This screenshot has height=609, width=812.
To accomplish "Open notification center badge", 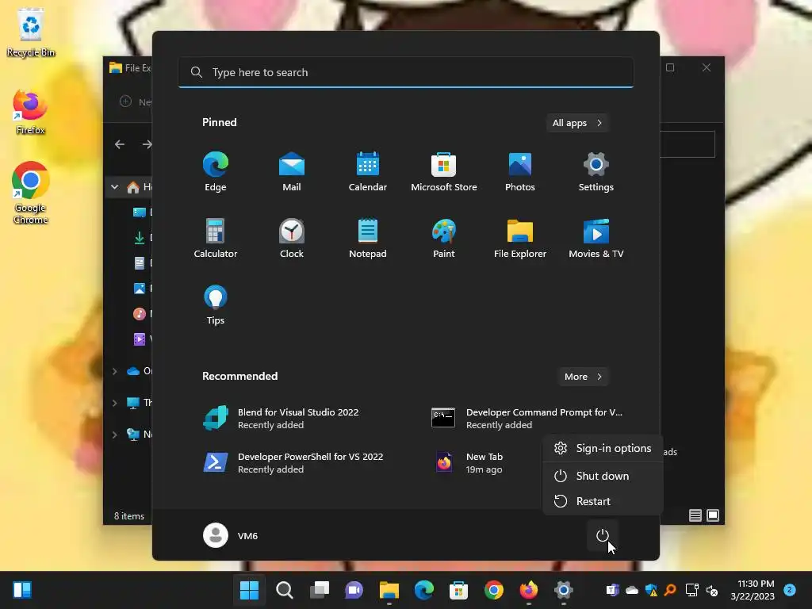I will (790, 589).
